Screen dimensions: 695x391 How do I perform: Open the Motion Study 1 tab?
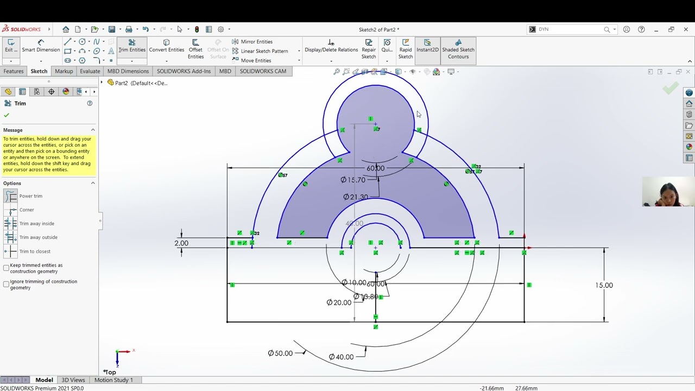[113, 380]
